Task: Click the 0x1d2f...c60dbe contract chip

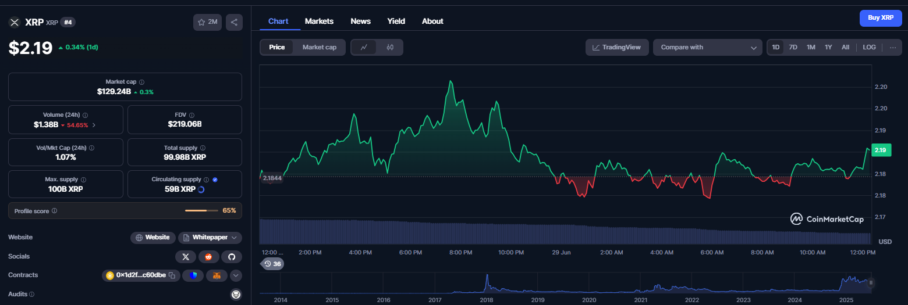Action: pyautogui.click(x=141, y=275)
